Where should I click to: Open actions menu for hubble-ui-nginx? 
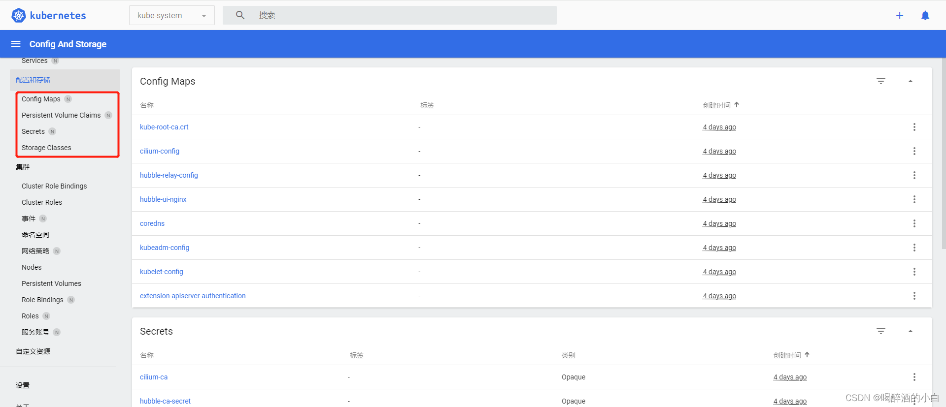click(914, 199)
